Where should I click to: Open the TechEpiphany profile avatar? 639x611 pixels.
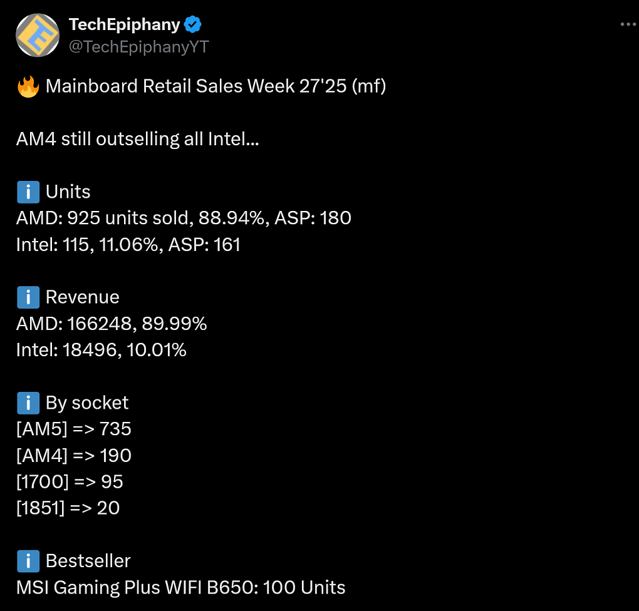point(38,36)
